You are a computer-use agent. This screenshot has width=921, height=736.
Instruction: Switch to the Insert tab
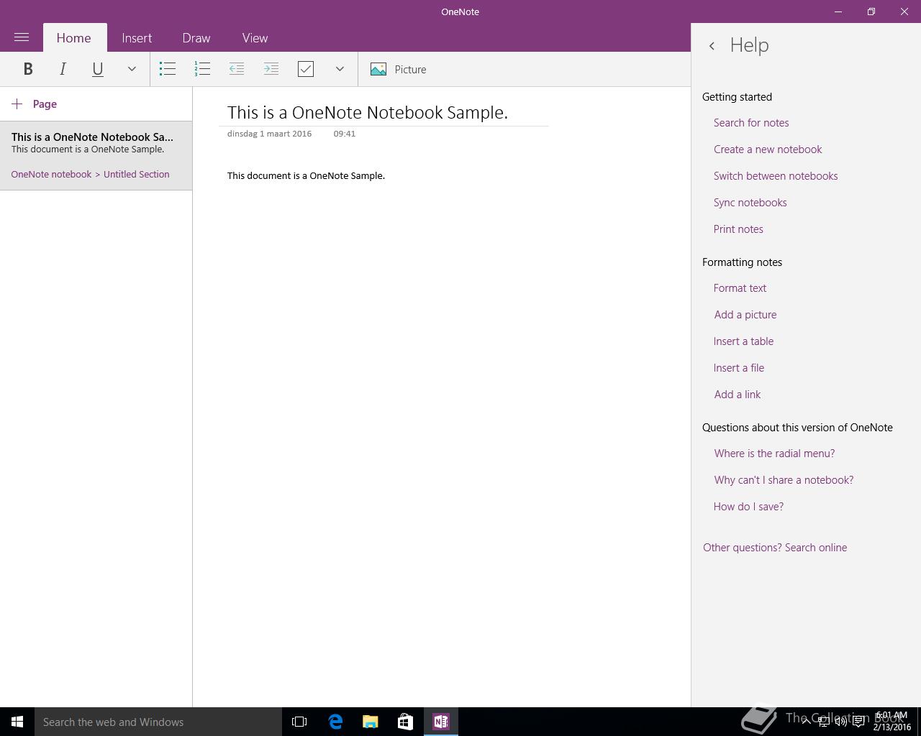point(137,38)
